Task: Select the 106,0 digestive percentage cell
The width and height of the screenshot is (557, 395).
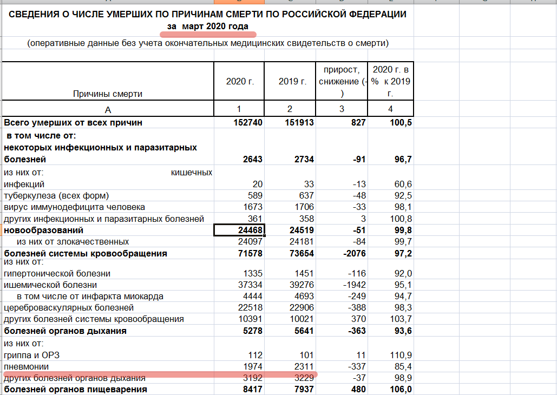Action: pyautogui.click(x=390, y=389)
